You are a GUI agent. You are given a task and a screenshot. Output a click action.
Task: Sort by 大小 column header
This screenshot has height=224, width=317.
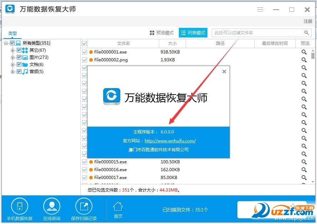[172, 44]
